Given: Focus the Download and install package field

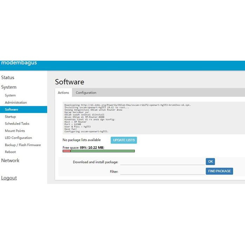Looking at the screenshot, I should [162, 162].
